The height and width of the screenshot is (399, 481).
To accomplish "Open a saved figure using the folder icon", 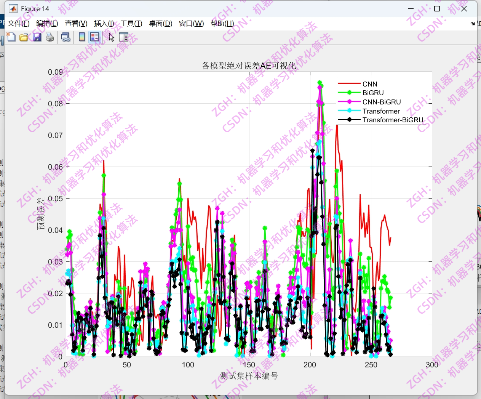I will coord(24,37).
